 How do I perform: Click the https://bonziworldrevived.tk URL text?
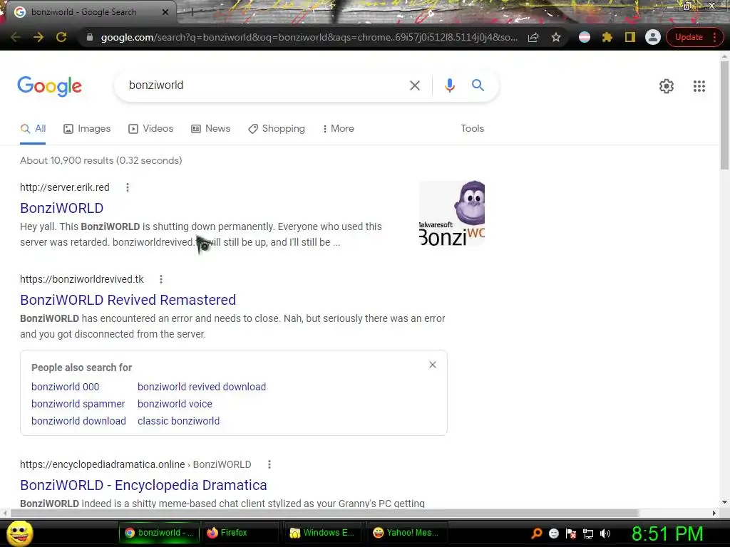coord(82,279)
